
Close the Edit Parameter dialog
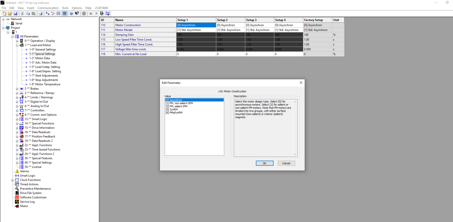(301, 83)
